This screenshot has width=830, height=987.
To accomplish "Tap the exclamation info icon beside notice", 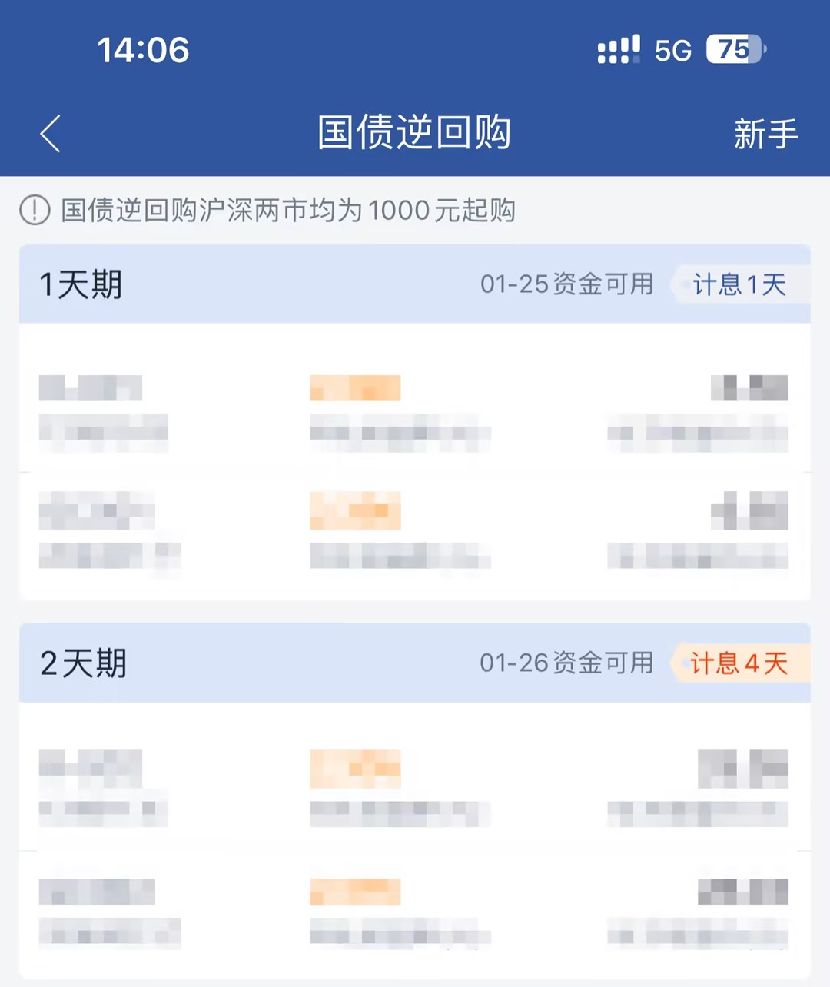I will pyautogui.click(x=35, y=210).
